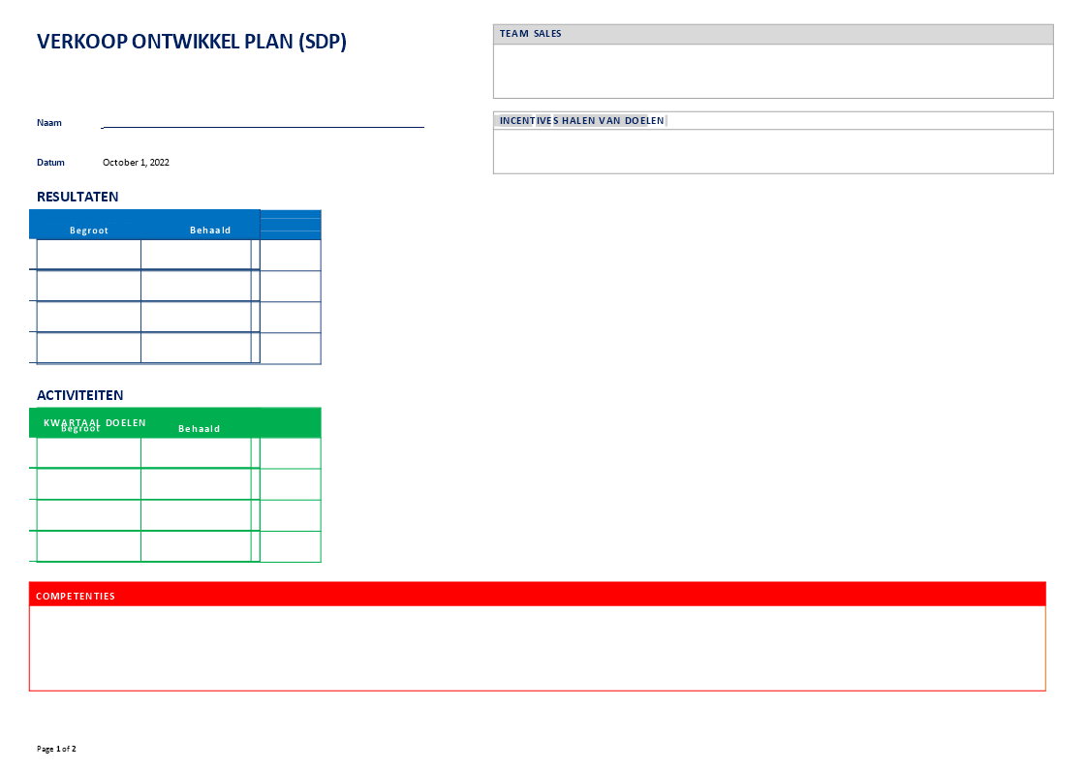Select the TEAM SALES section header
1087x769 pixels.
530,33
